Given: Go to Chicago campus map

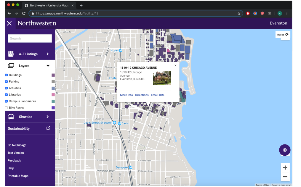Looking at the screenshot, I should tap(17, 145).
